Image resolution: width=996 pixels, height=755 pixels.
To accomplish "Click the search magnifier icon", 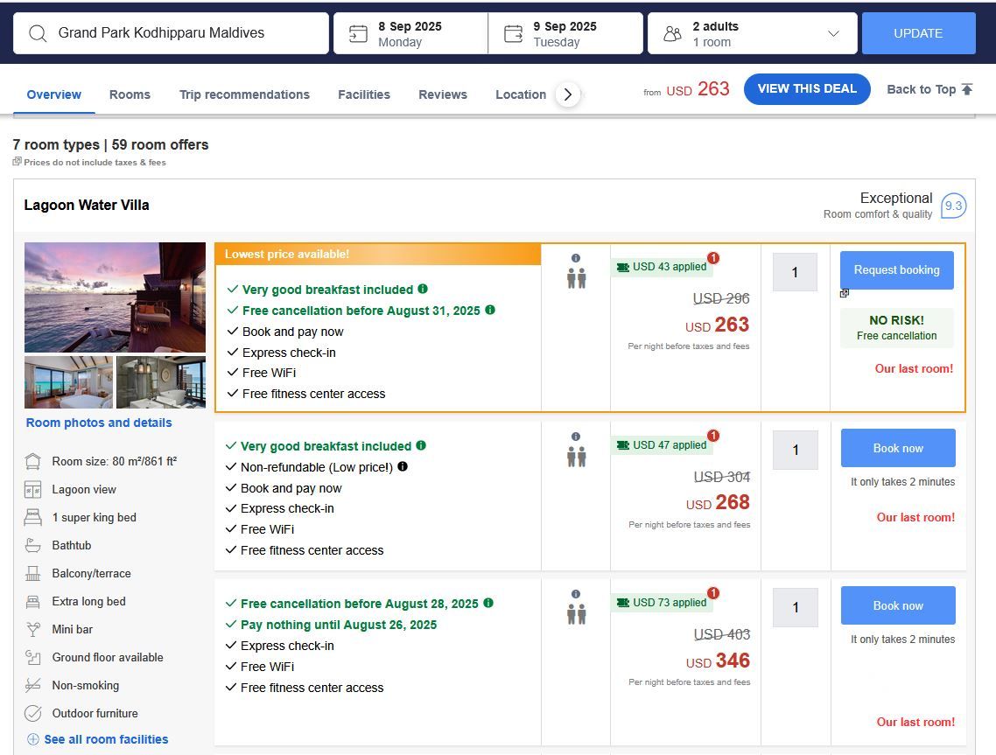I will 38,33.
